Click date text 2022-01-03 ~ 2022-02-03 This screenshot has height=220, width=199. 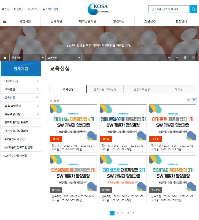tap(79, 146)
